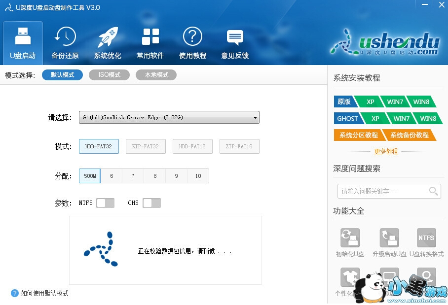Switch to 默认模式 tab
This screenshot has width=448, height=305.
coord(62,75)
